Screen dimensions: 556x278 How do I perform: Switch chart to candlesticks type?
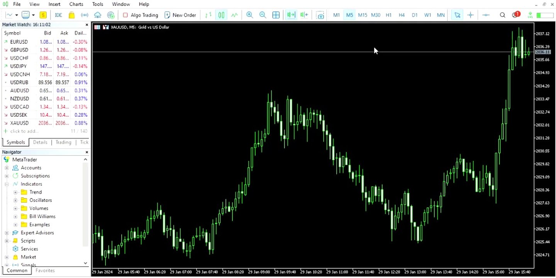coord(221,15)
